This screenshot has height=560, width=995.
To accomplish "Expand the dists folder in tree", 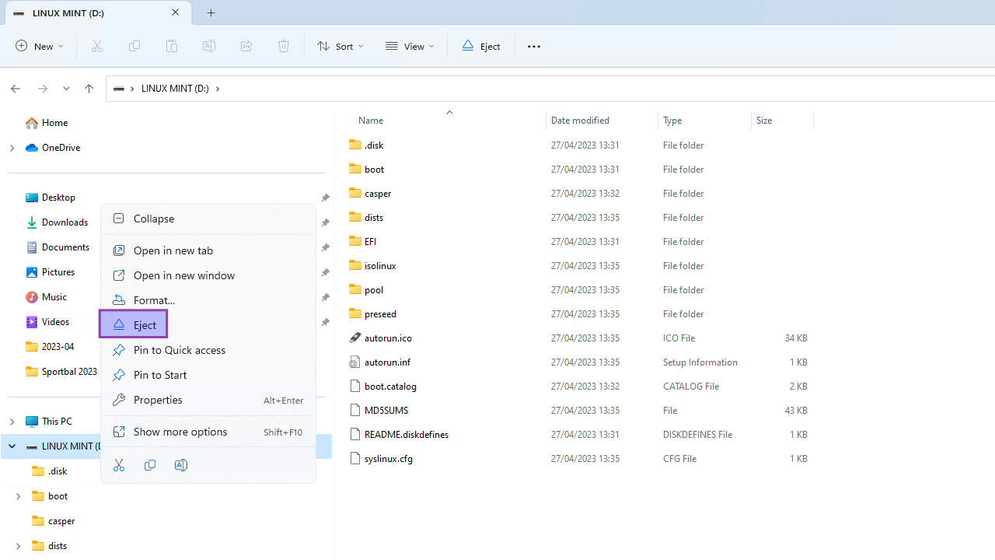I will click(18, 546).
